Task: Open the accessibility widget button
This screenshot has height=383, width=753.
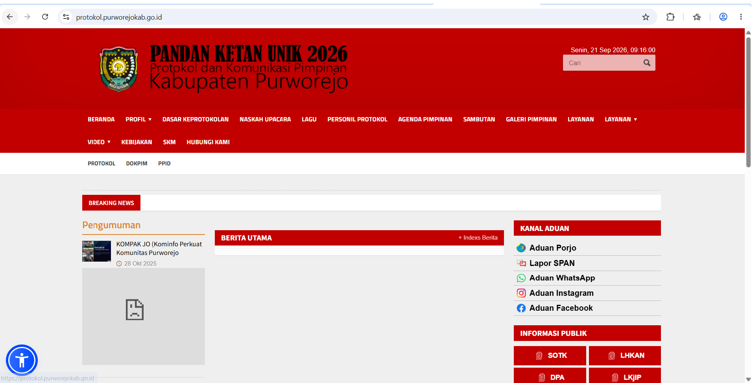Action: (x=22, y=360)
